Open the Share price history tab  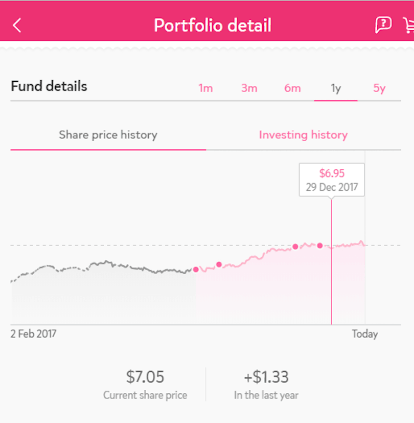coord(108,135)
